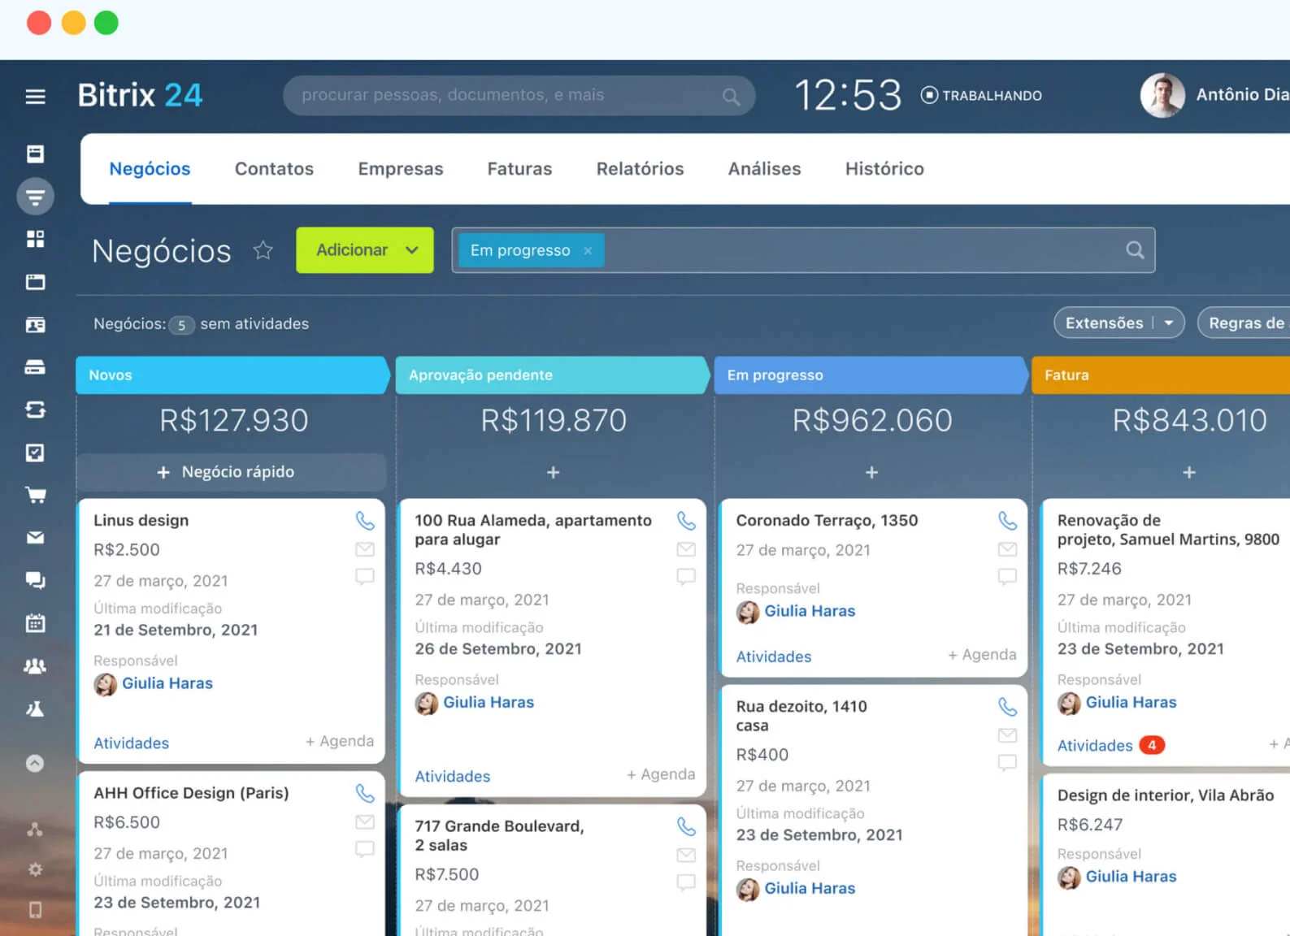Screen dimensions: 1290x936
Task: Click Negócio rápido button in Novos column
Action: [231, 472]
